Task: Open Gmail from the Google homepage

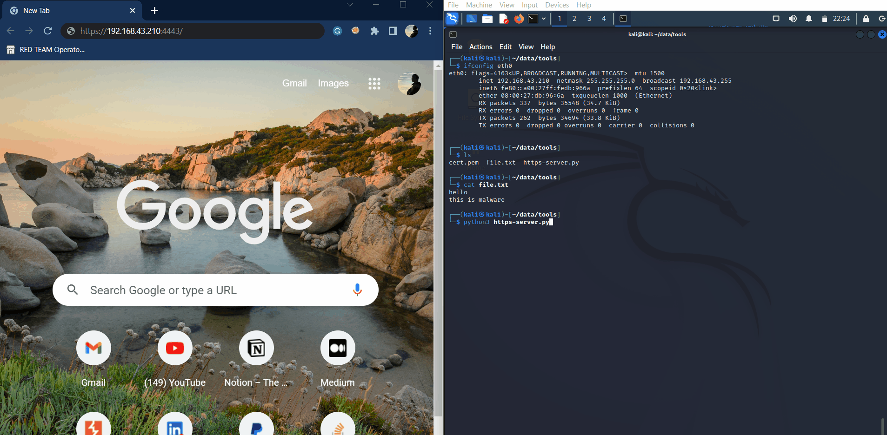Action: (294, 83)
